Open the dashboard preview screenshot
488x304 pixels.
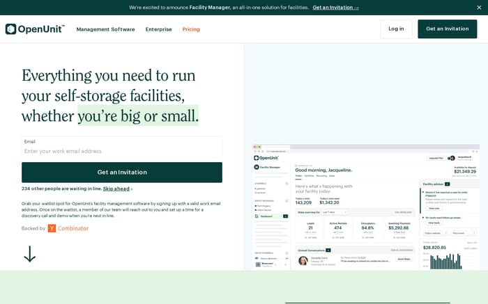click(x=366, y=207)
